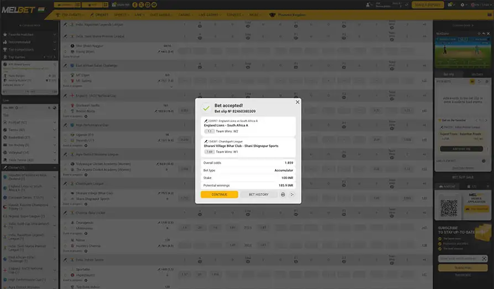Click MAKE A DEPOSIT button
Image resolution: width=494 pixels, height=289 pixels.
click(x=428, y=5)
